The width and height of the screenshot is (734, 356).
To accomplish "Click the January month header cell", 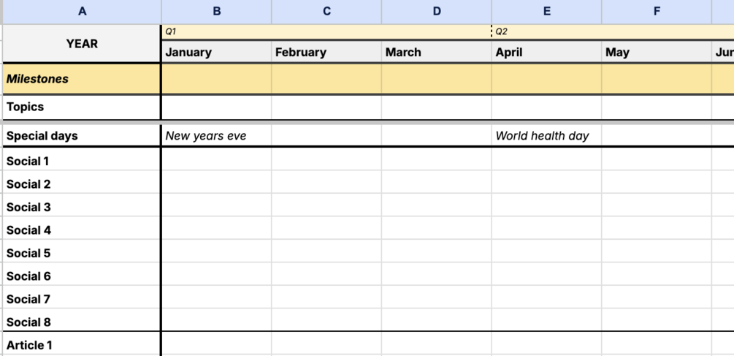I will [217, 52].
